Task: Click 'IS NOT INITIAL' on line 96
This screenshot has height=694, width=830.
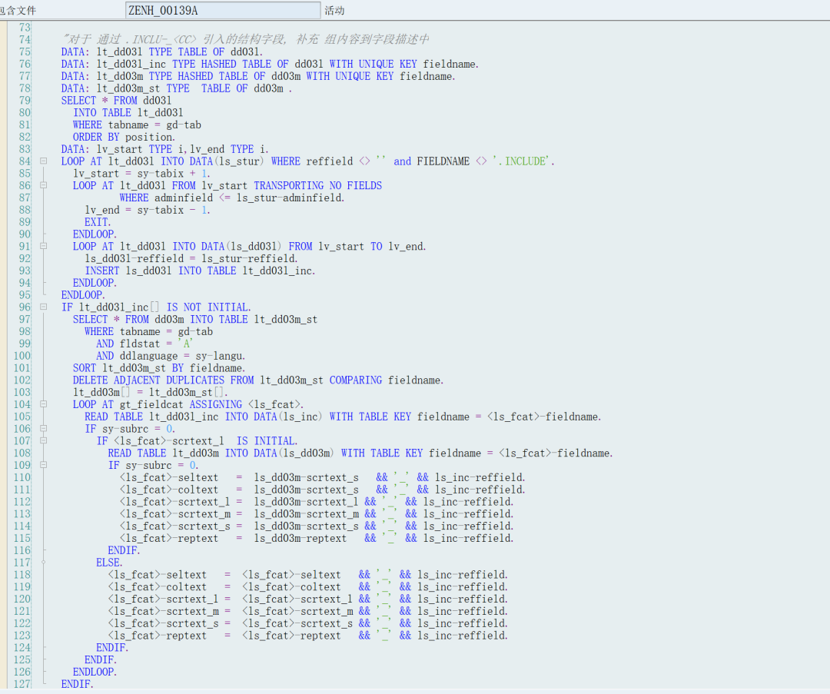Action: point(208,307)
